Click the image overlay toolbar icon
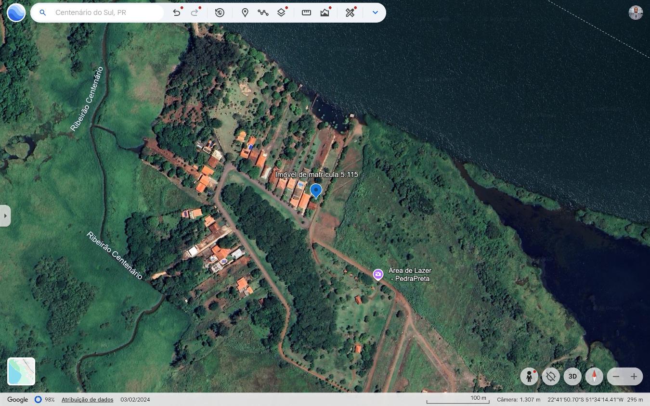The width and height of the screenshot is (650, 406). click(x=325, y=13)
